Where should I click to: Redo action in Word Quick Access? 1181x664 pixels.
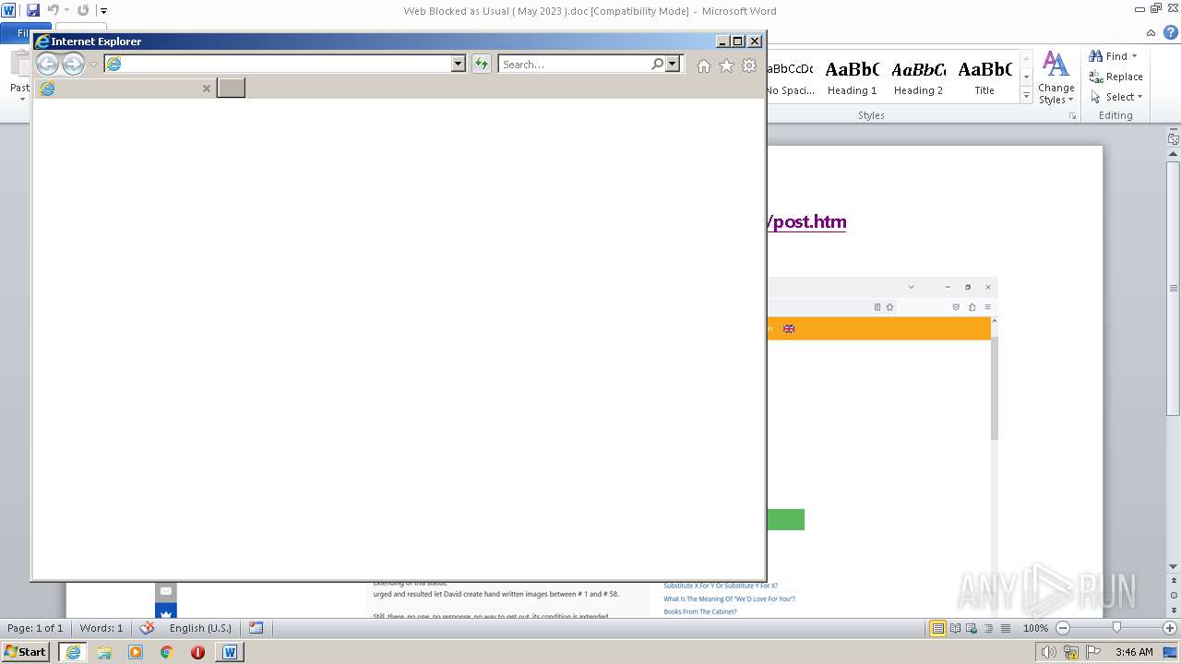83,10
